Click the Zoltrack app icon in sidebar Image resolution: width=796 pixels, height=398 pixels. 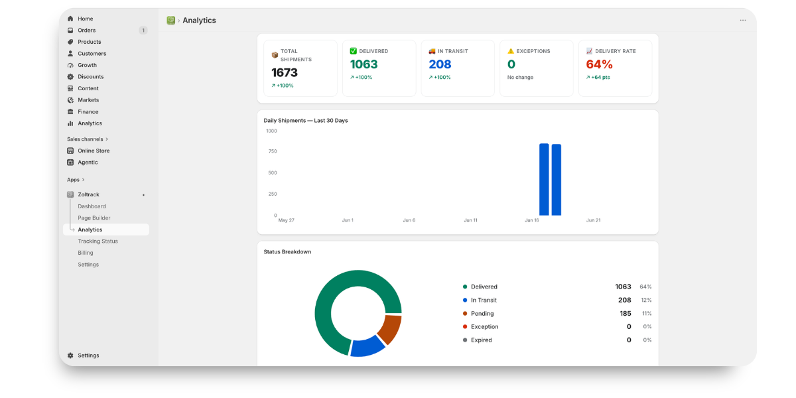click(x=70, y=194)
